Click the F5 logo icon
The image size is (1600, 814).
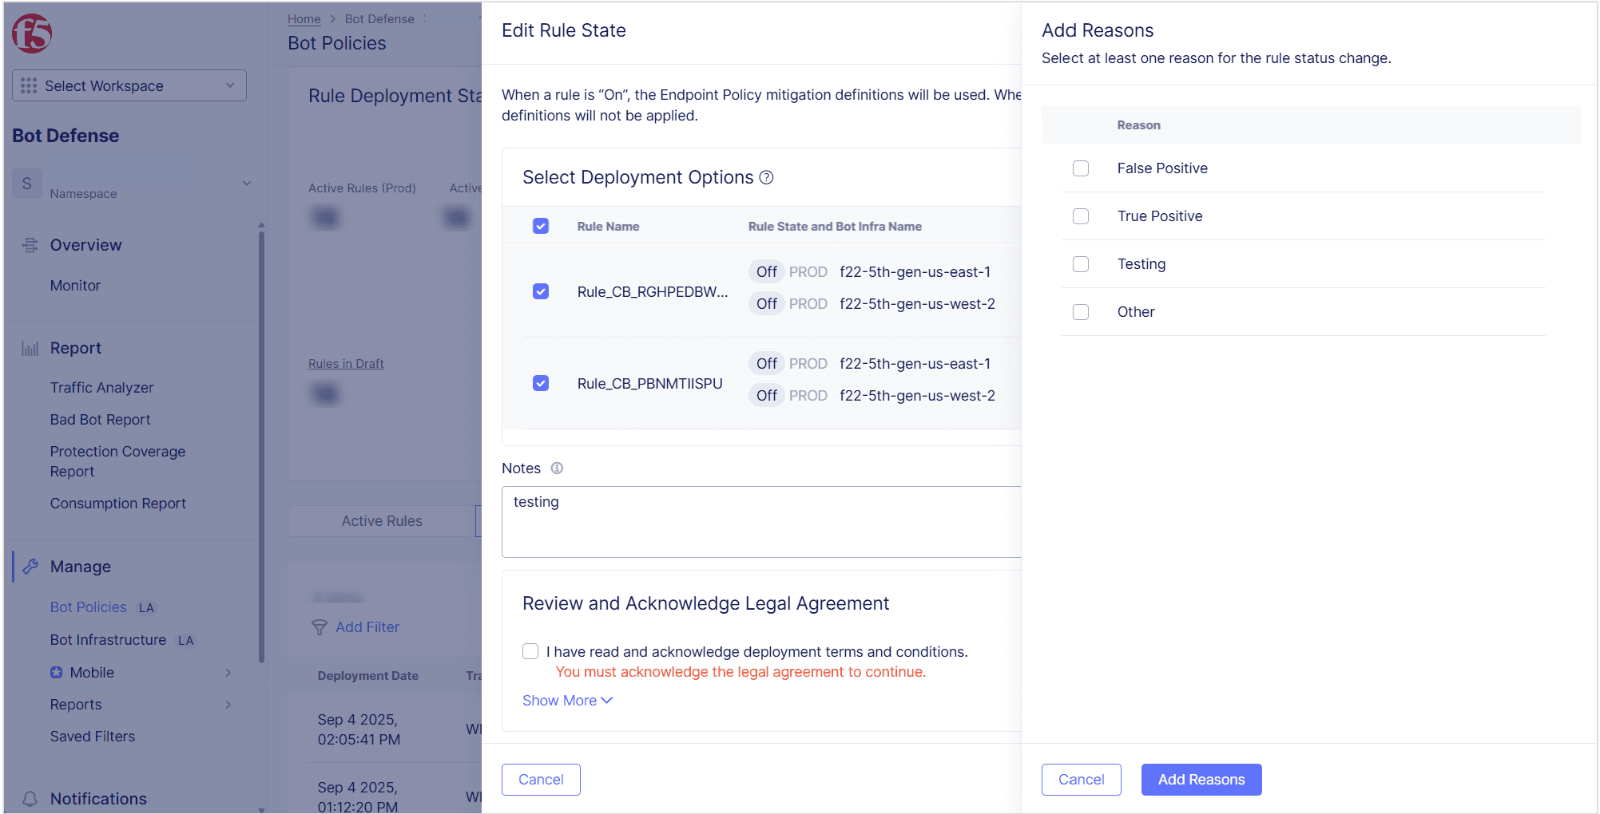[x=32, y=34]
